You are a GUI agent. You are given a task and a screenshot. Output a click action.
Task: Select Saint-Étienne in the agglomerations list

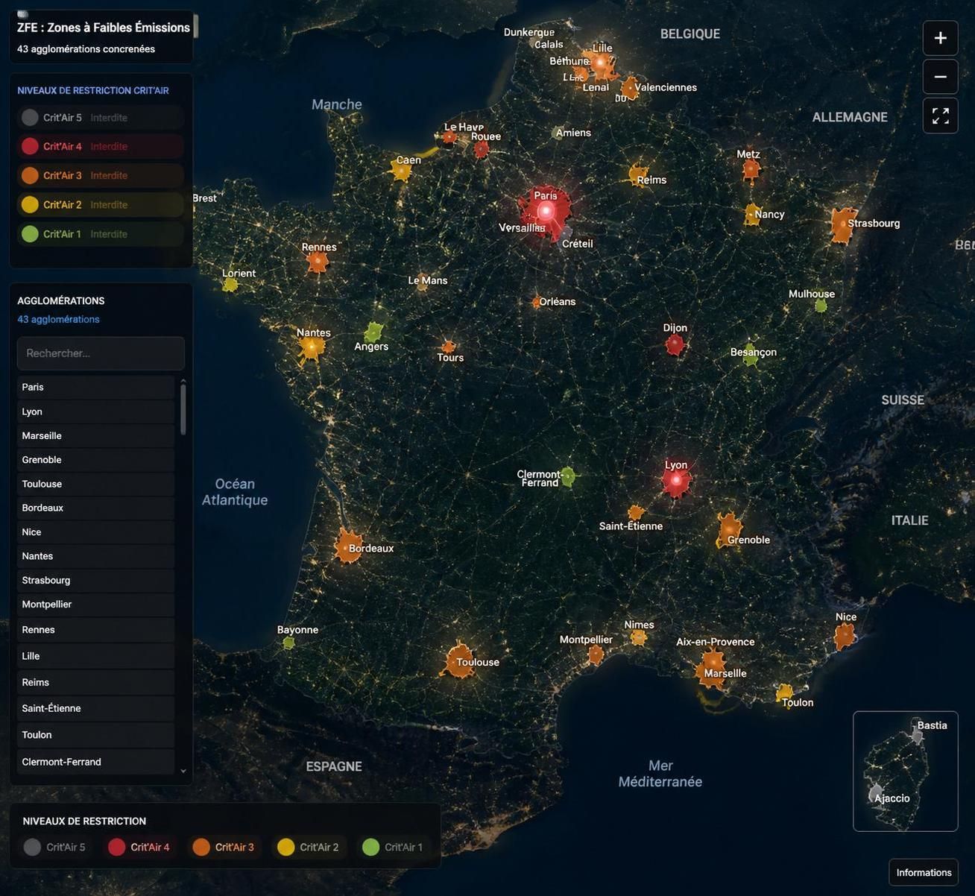click(95, 708)
